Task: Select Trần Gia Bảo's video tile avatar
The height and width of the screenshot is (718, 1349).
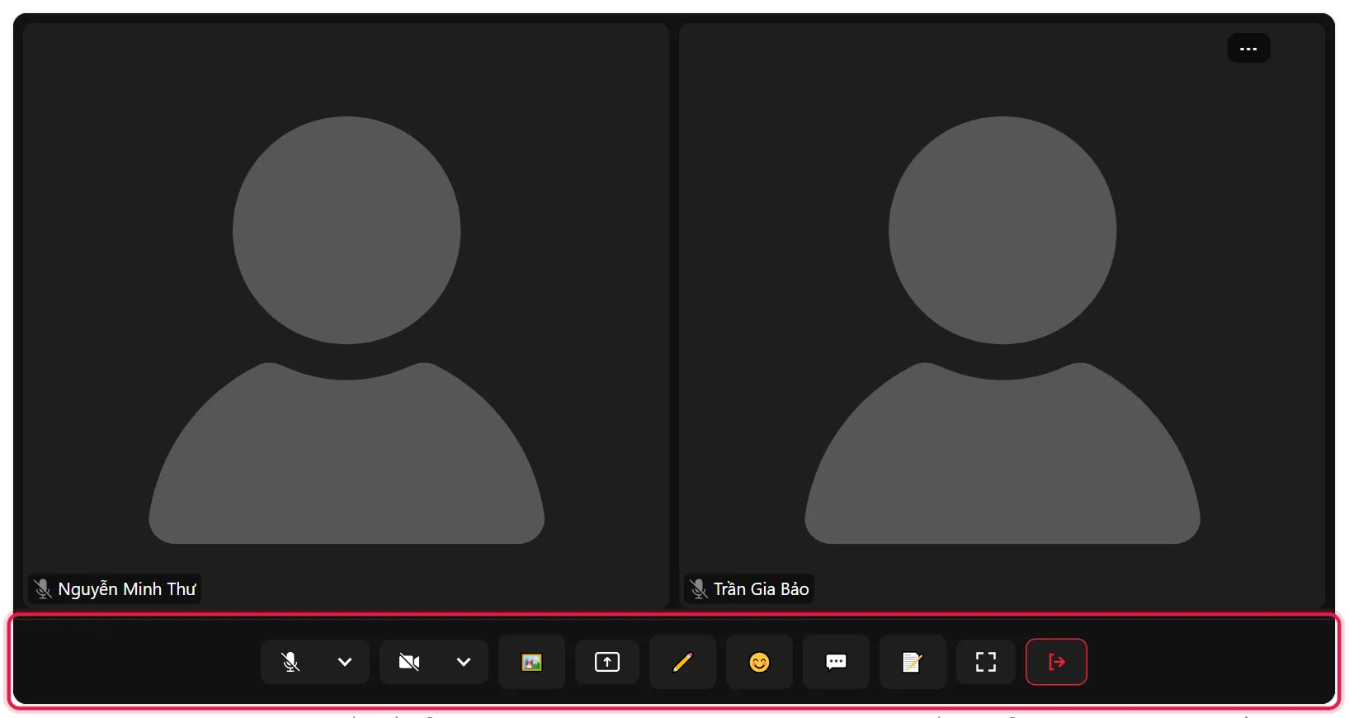Action: [1002, 330]
